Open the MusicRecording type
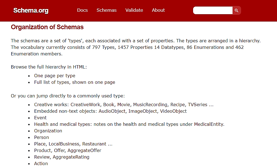 [x=150, y=105]
